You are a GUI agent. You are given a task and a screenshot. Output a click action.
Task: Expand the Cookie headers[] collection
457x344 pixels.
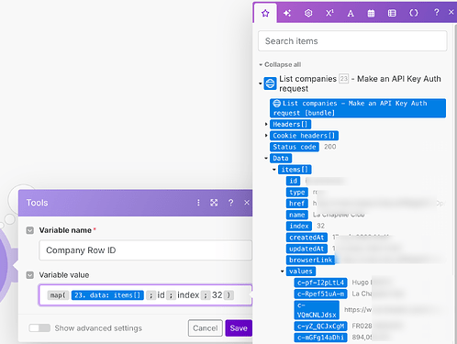point(266,136)
